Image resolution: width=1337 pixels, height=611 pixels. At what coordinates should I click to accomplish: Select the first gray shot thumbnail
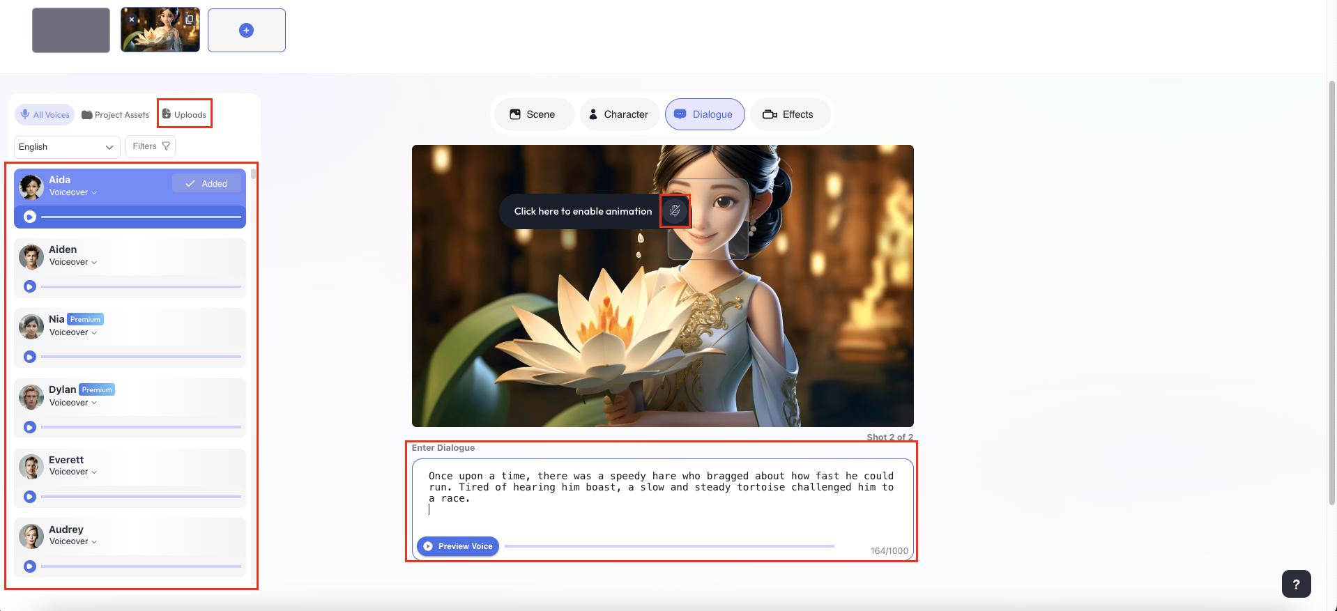(x=71, y=30)
